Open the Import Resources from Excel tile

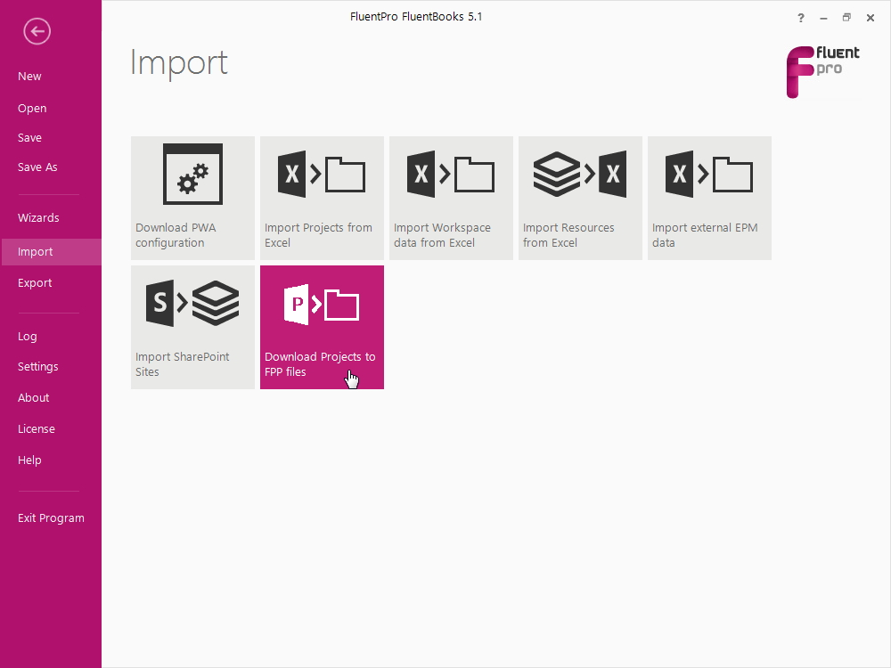click(580, 198)
